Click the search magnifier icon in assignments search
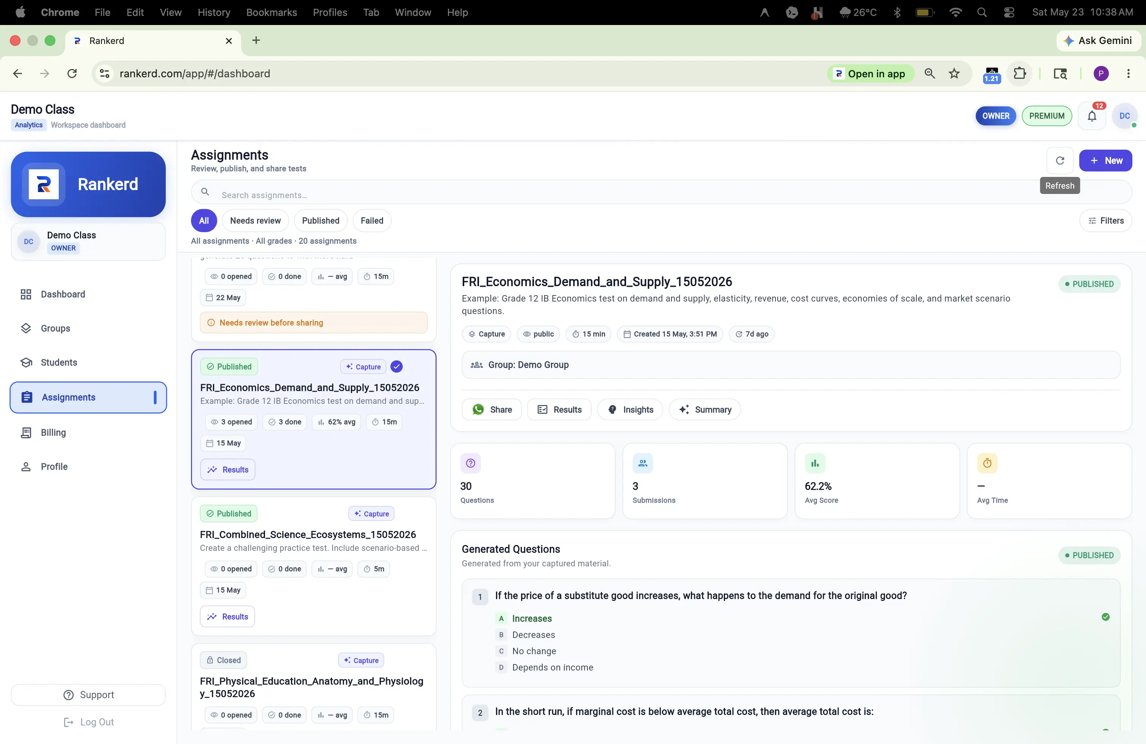This screenshot has width=1146, height=744. click(x=205, y=192)
